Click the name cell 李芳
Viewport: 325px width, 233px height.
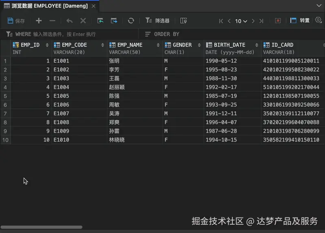(135, 69)
